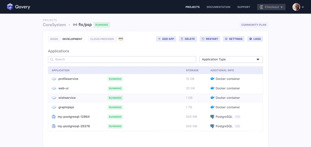311x147 pixels.
Task: Open the my-postgresql-12864 database name
Action: point(74,117)
